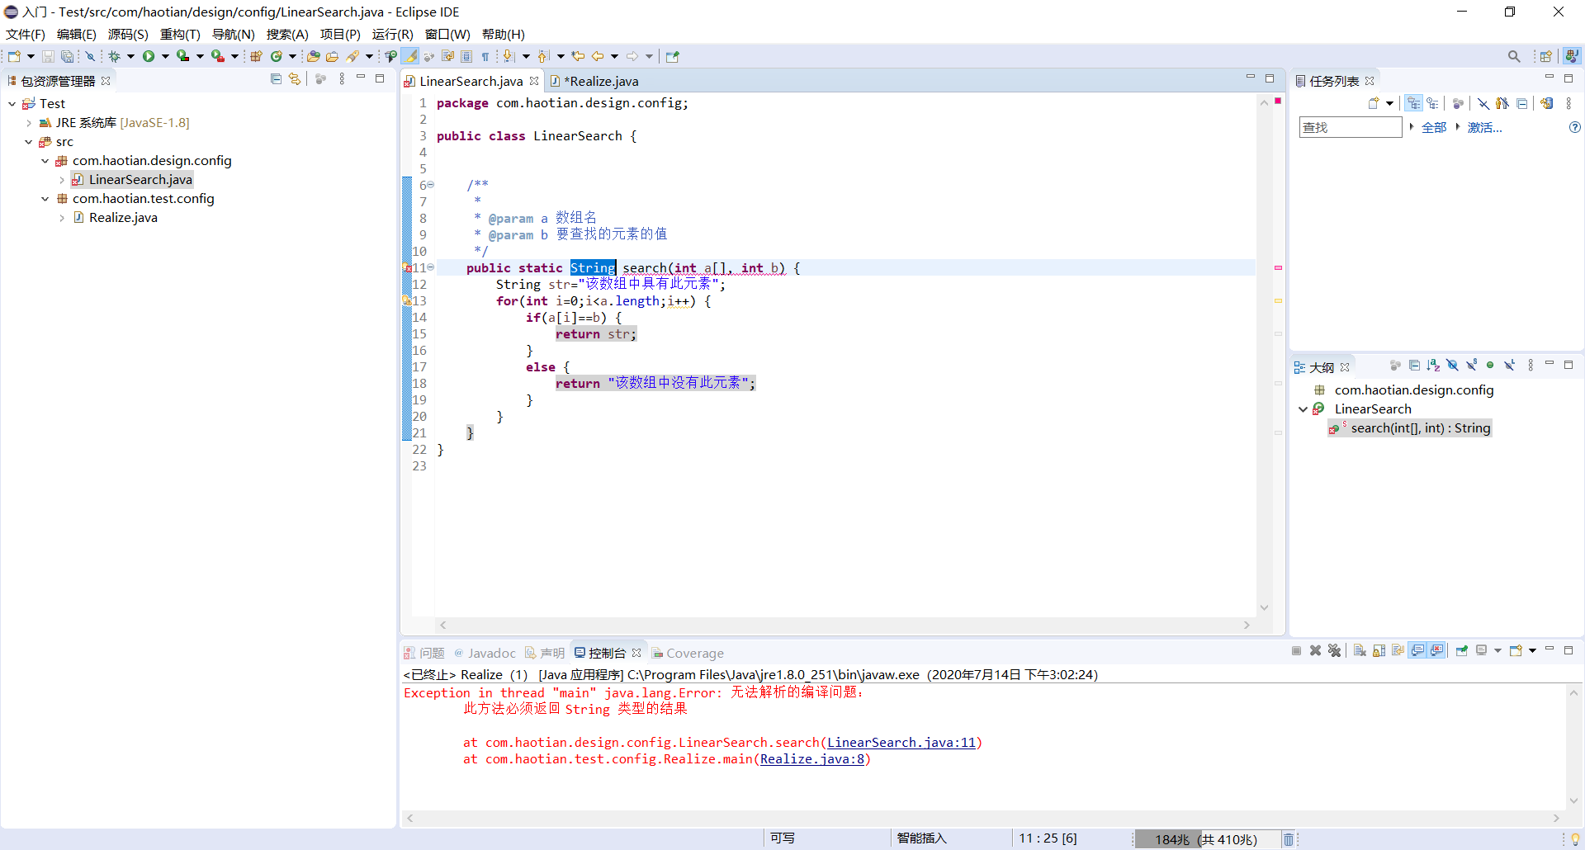Open Realize.java:8 stack trace link
Viewport: 1585px width, 850px height.
(812, 759)
